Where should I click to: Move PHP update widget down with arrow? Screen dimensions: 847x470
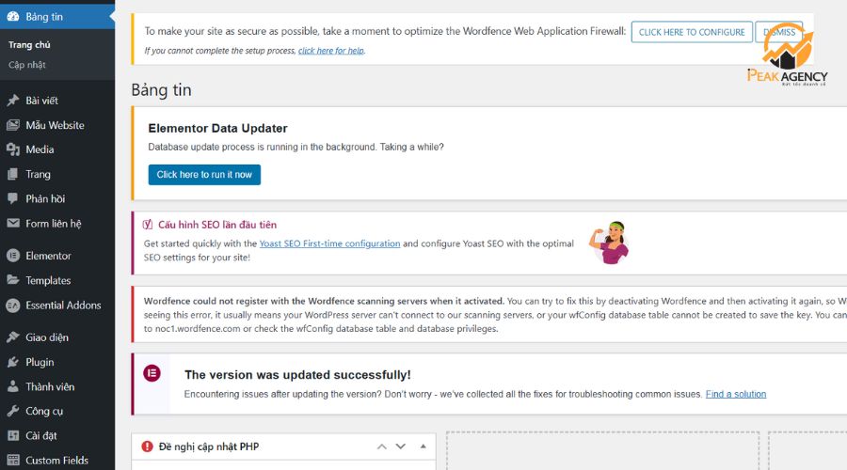pos(400,446)
